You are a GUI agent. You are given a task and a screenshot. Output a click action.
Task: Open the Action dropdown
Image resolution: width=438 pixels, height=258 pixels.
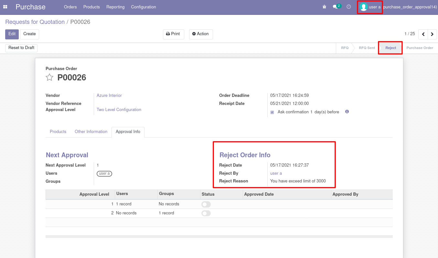point(201,34)
